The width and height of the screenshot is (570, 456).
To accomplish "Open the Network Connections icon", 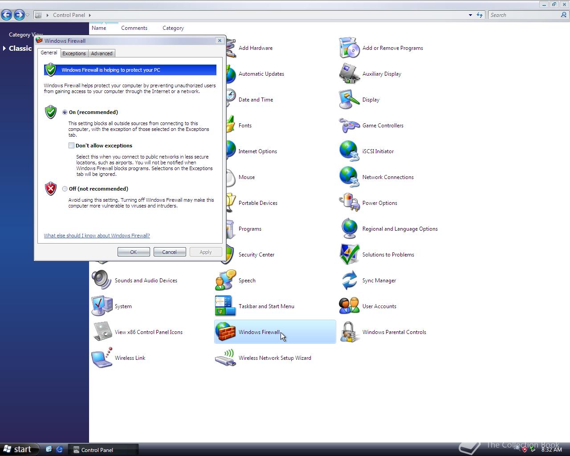I will click(349, 177).
